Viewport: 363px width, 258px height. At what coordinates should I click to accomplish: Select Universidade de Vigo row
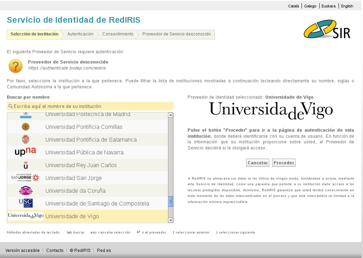[x=87, y=216]
